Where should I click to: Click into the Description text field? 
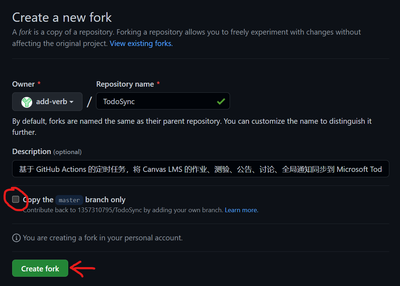click(200, 169)
